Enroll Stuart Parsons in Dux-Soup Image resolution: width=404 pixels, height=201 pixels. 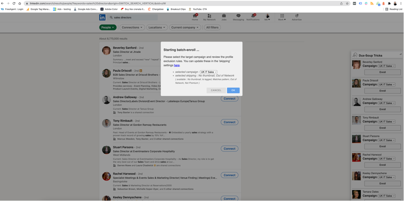[382, 146]
